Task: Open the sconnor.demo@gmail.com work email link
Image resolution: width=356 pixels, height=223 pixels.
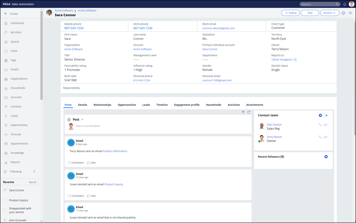Action: tap(218, 28)
